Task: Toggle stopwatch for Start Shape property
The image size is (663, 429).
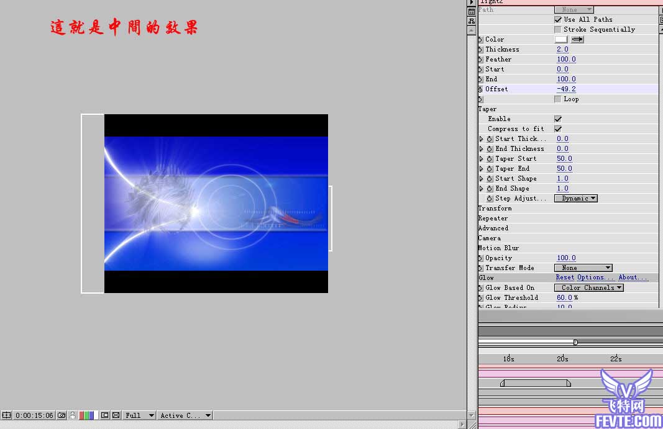Action: [489, 178]
